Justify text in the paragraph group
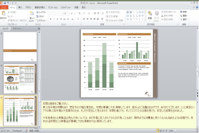Image resolution: width=199 pixels, height=133 pixels. click(x=94, y=19)
